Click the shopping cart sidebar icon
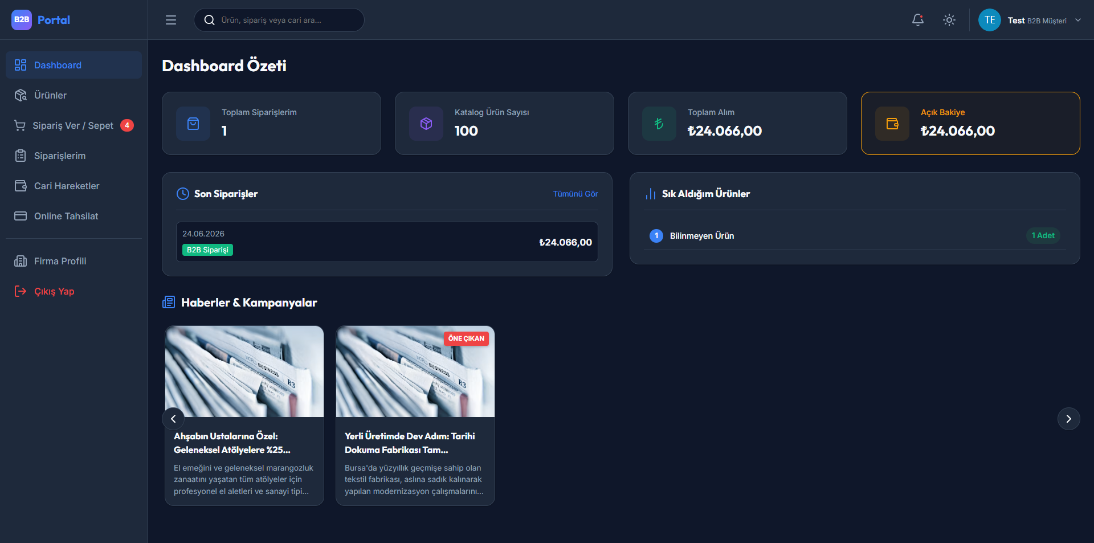Screen dimensions: 1094x543 [x=20, y=125]
